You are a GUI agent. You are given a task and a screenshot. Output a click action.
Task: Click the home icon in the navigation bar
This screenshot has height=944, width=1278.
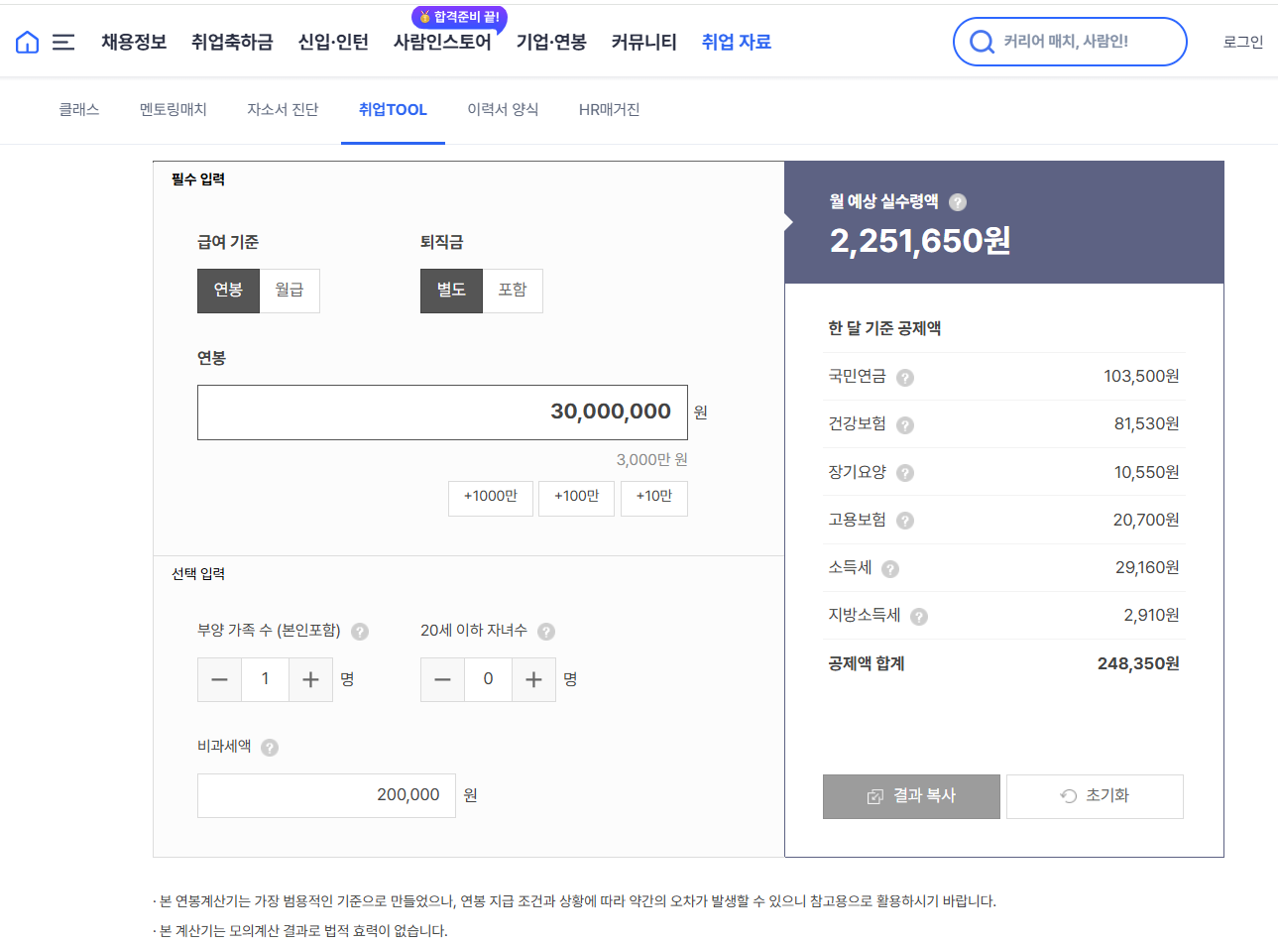[26, 42]
